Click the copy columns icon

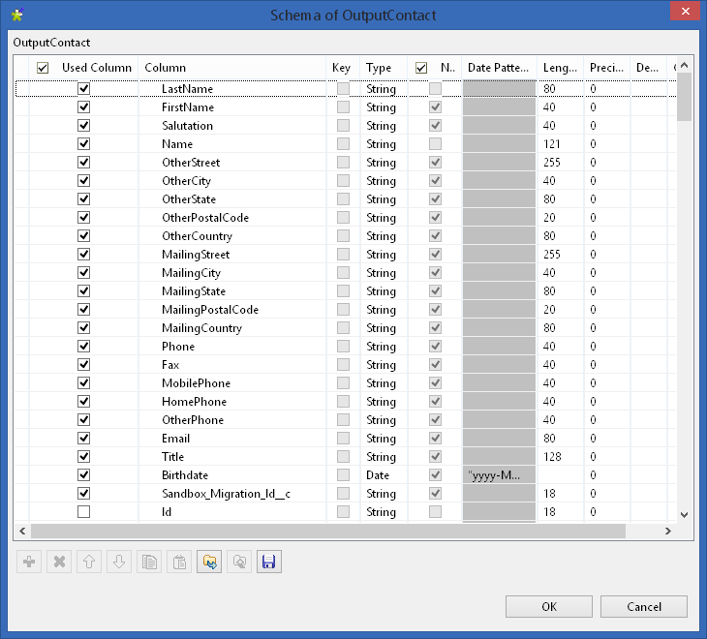click(149, 562)
